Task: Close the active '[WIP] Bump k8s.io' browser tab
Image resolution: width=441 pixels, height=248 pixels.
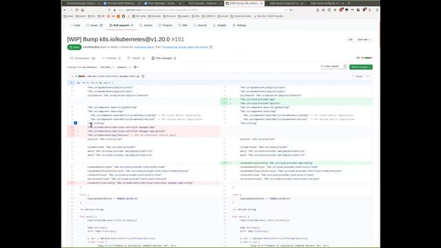Action: point(261,3)
